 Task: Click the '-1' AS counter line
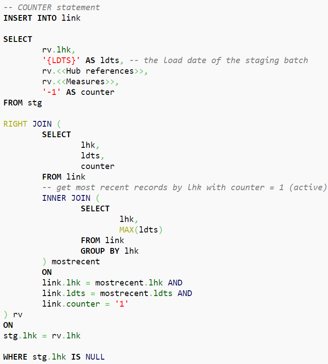click(x=78, y=92)
